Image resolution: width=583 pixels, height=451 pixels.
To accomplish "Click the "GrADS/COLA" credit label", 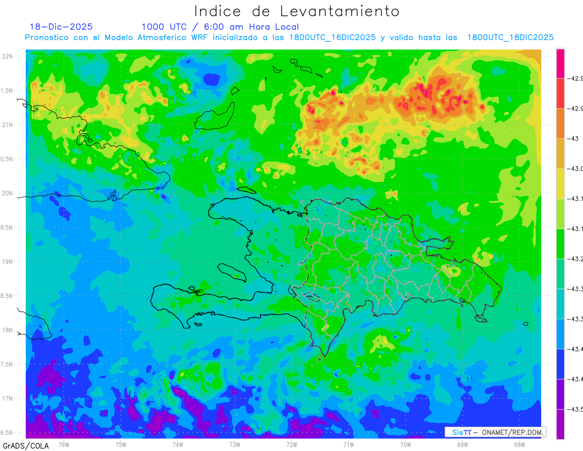I will click(26, 446).
